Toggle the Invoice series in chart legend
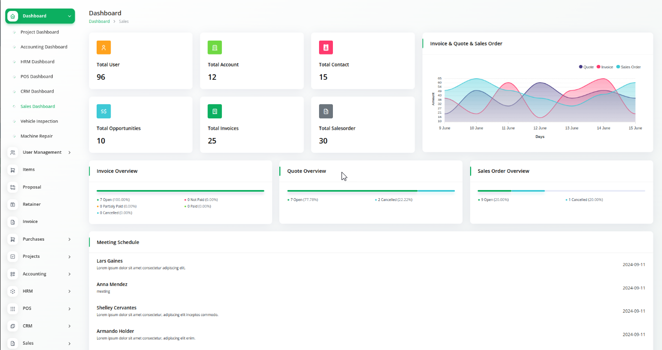This screenshot has height=350, width=662. coord(605,67)
